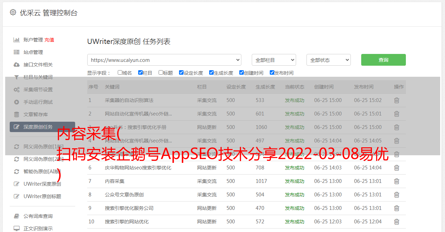Click the gear icon beside 优采云 管理控制台
The width and height of the screenshot is (445, 232).
coord(13,12)
